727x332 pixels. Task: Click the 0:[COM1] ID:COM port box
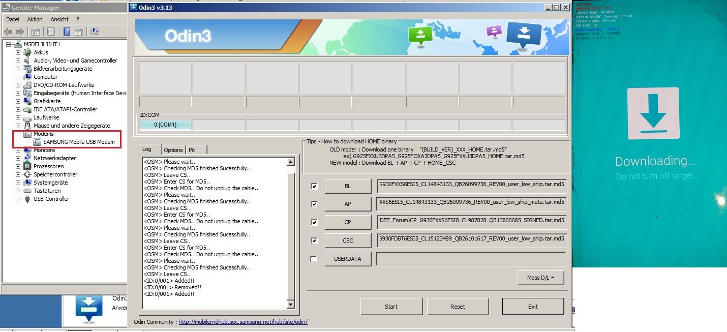tap(165, 125)
